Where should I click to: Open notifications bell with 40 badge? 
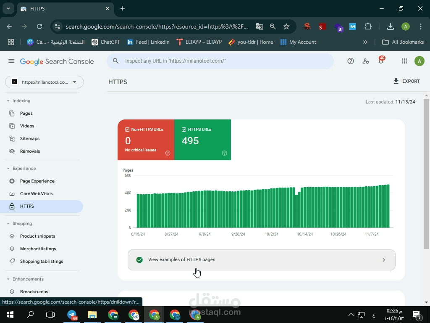381,61
